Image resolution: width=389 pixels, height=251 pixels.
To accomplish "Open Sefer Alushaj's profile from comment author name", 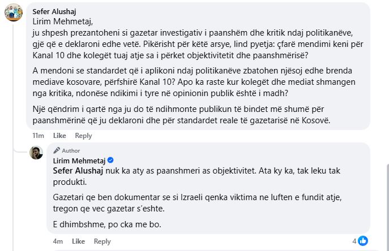I will (57, 11).
